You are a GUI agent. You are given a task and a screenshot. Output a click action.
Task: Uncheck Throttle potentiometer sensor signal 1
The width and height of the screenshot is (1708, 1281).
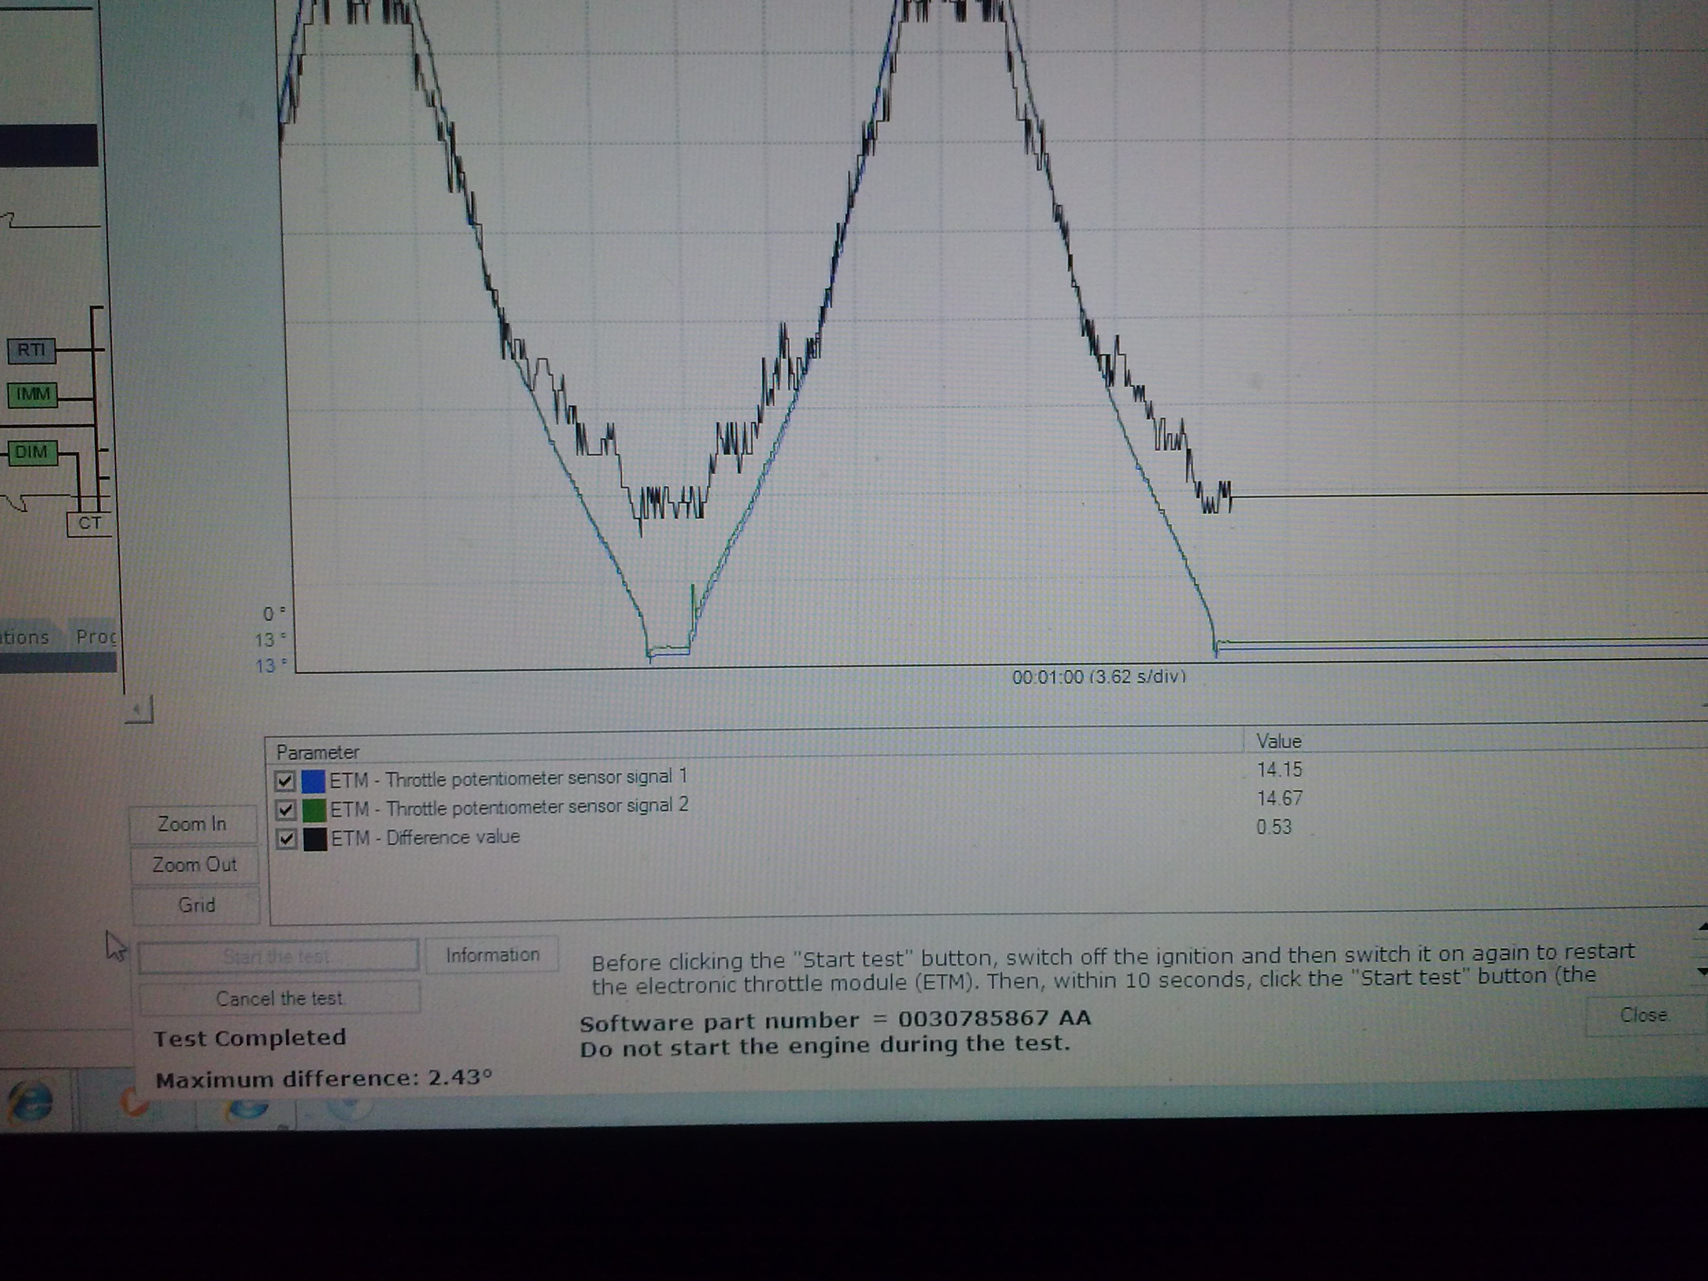(x=285, y=782)
